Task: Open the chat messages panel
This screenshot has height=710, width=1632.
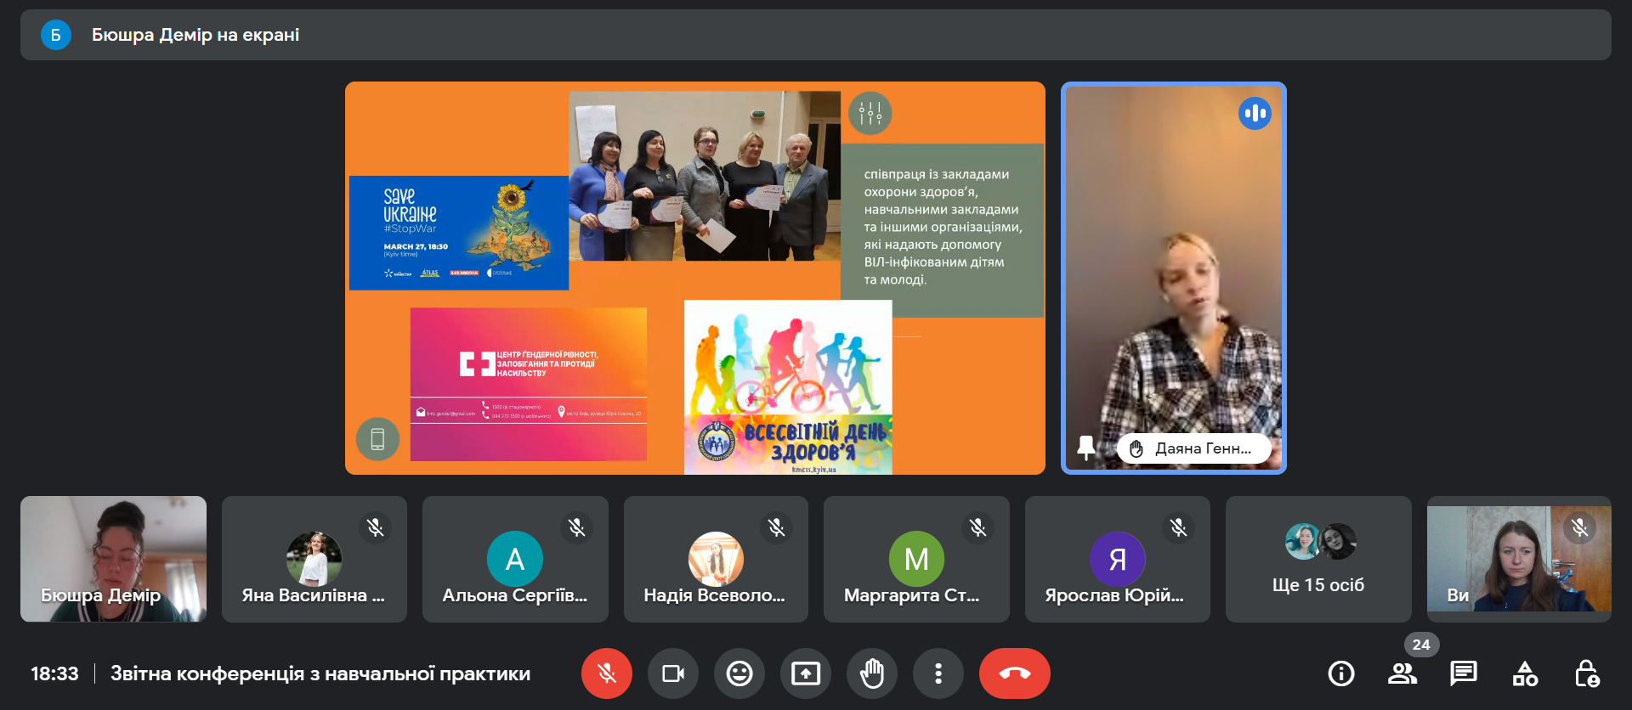Action: 1463,673
